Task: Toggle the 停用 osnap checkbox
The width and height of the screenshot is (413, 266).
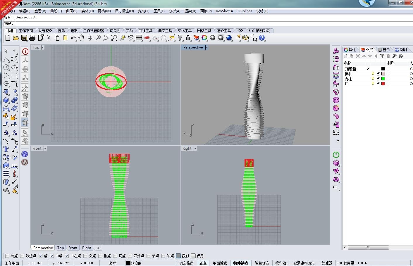Action: pos(193,256)
